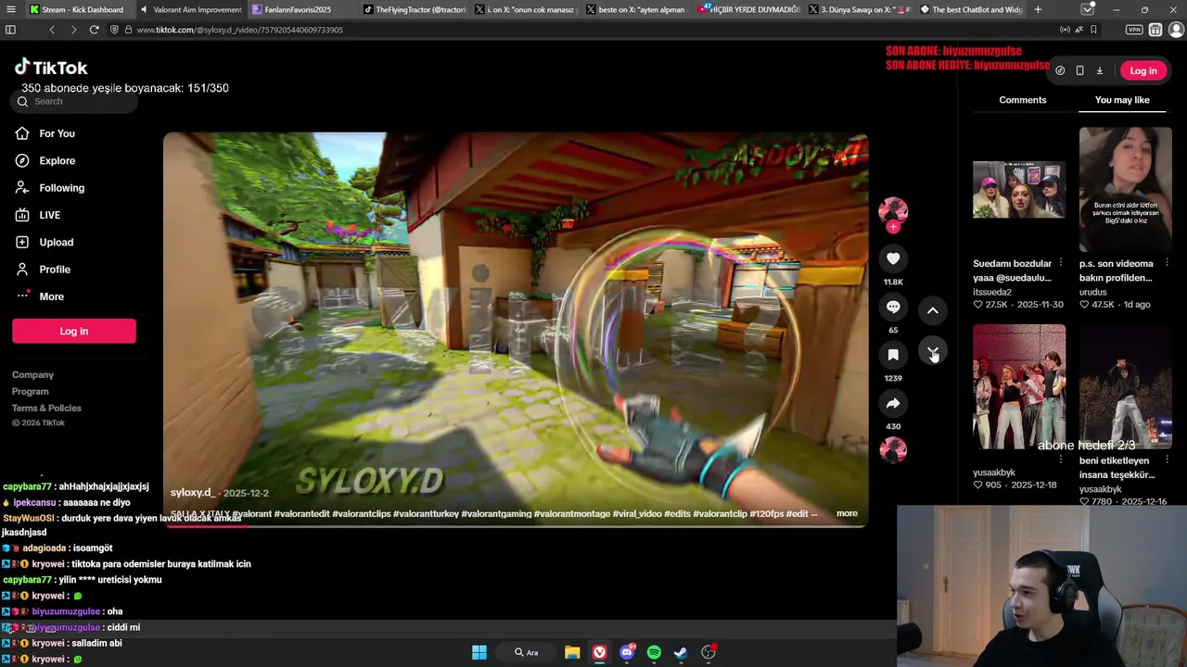Open the browser tab list dropdown

1088,9
